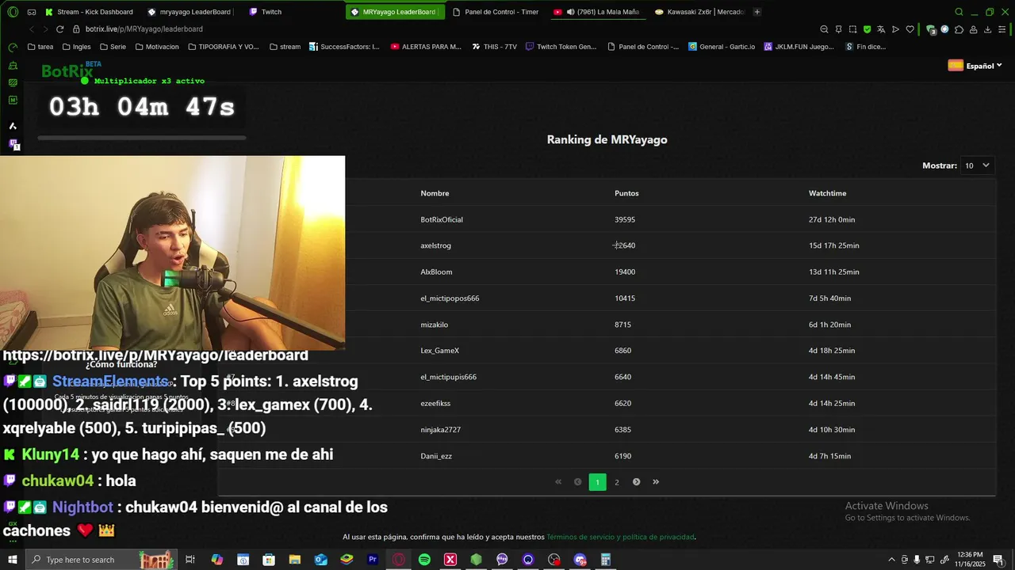
Task: Click ninjaka2727 in the ranking
Action: tap(440, 430)
